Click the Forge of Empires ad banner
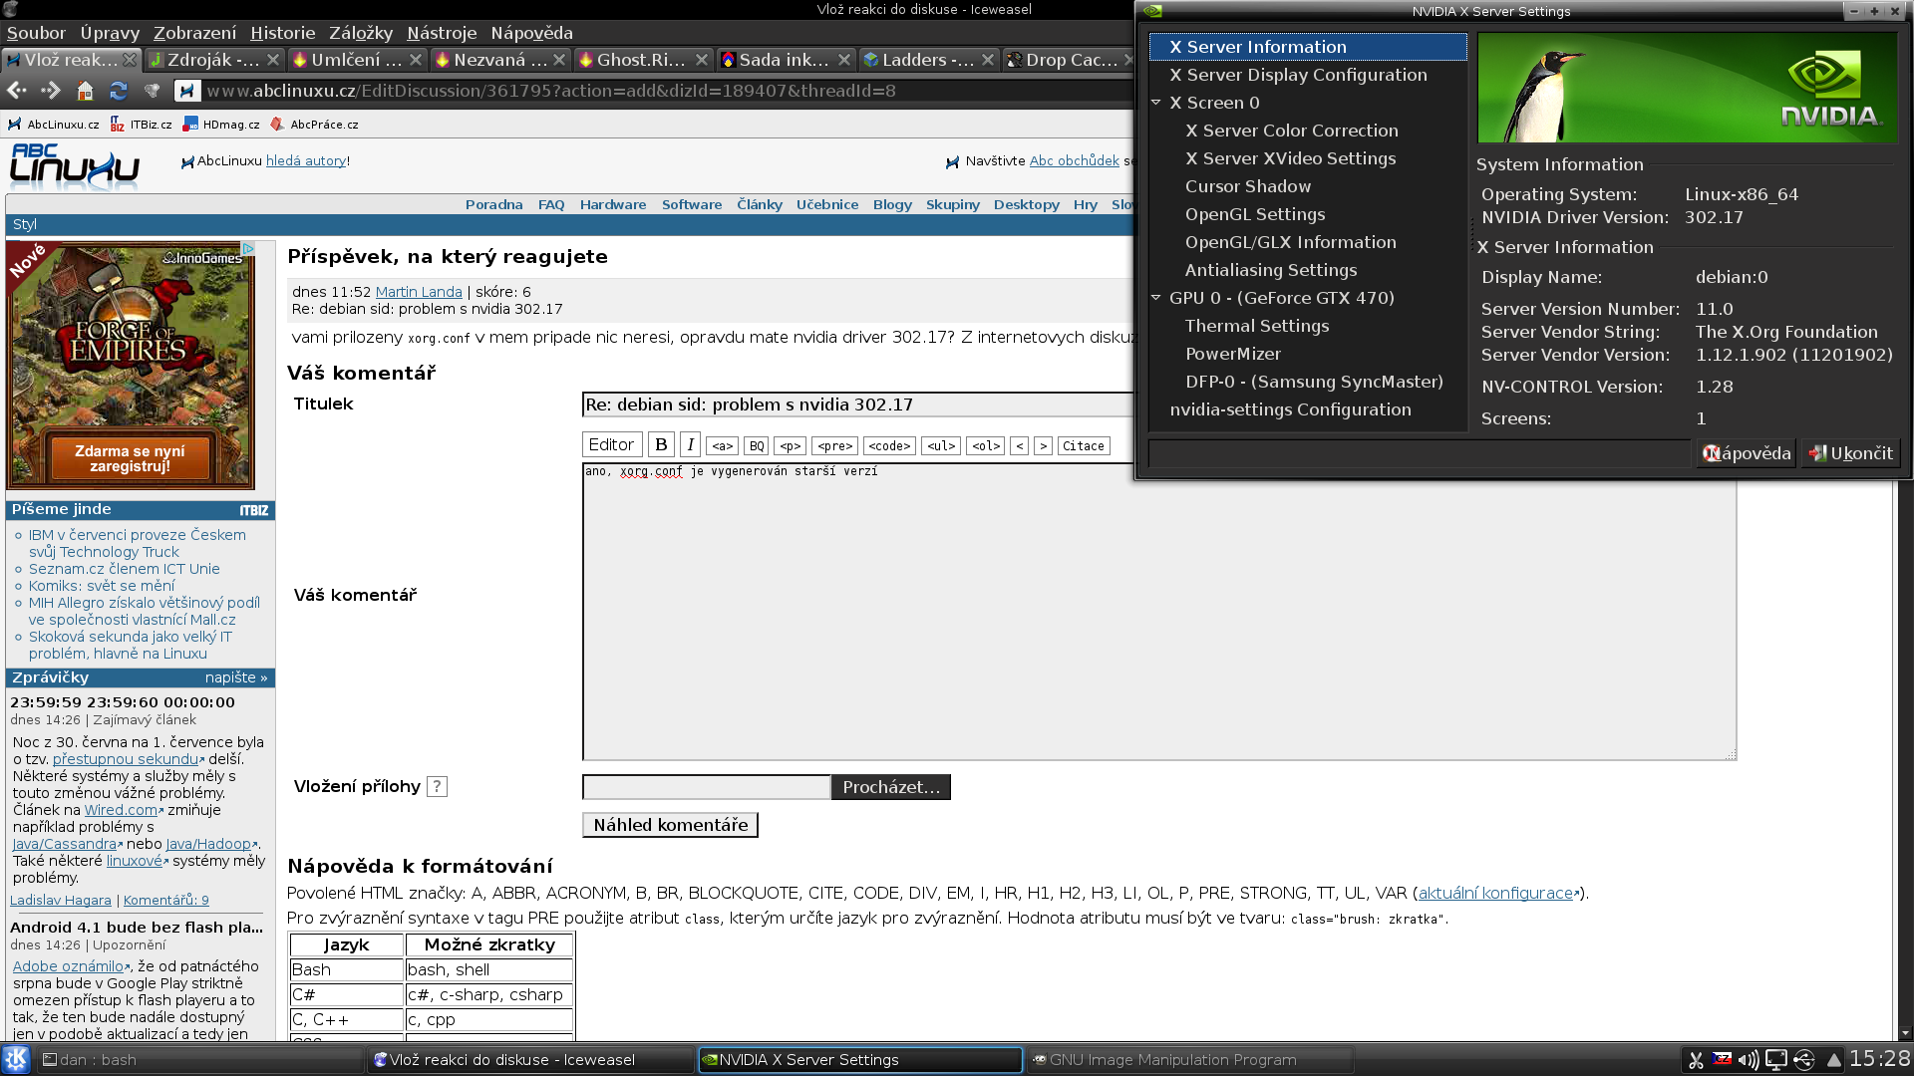The width and height of the screenshot is (1914, 1076). [131, 366]
